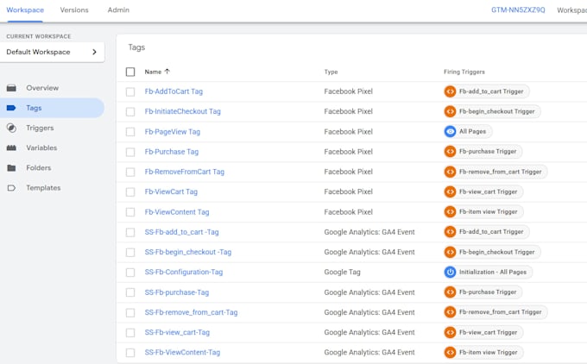Image resolution: width=587 pixels, height=364 pixels.
Task: Click the Initialization power trigger icon
Action: pyautogui.click(x=450, y=272)
